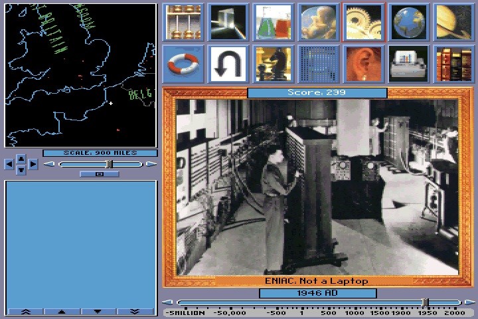Click the 'ENIAC: Not a Laptop' caption
478x319 pixels.
(317, 281)
